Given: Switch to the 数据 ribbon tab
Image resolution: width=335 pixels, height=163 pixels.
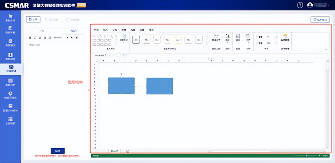Looking at the screenshot, I should coord(124,30).
